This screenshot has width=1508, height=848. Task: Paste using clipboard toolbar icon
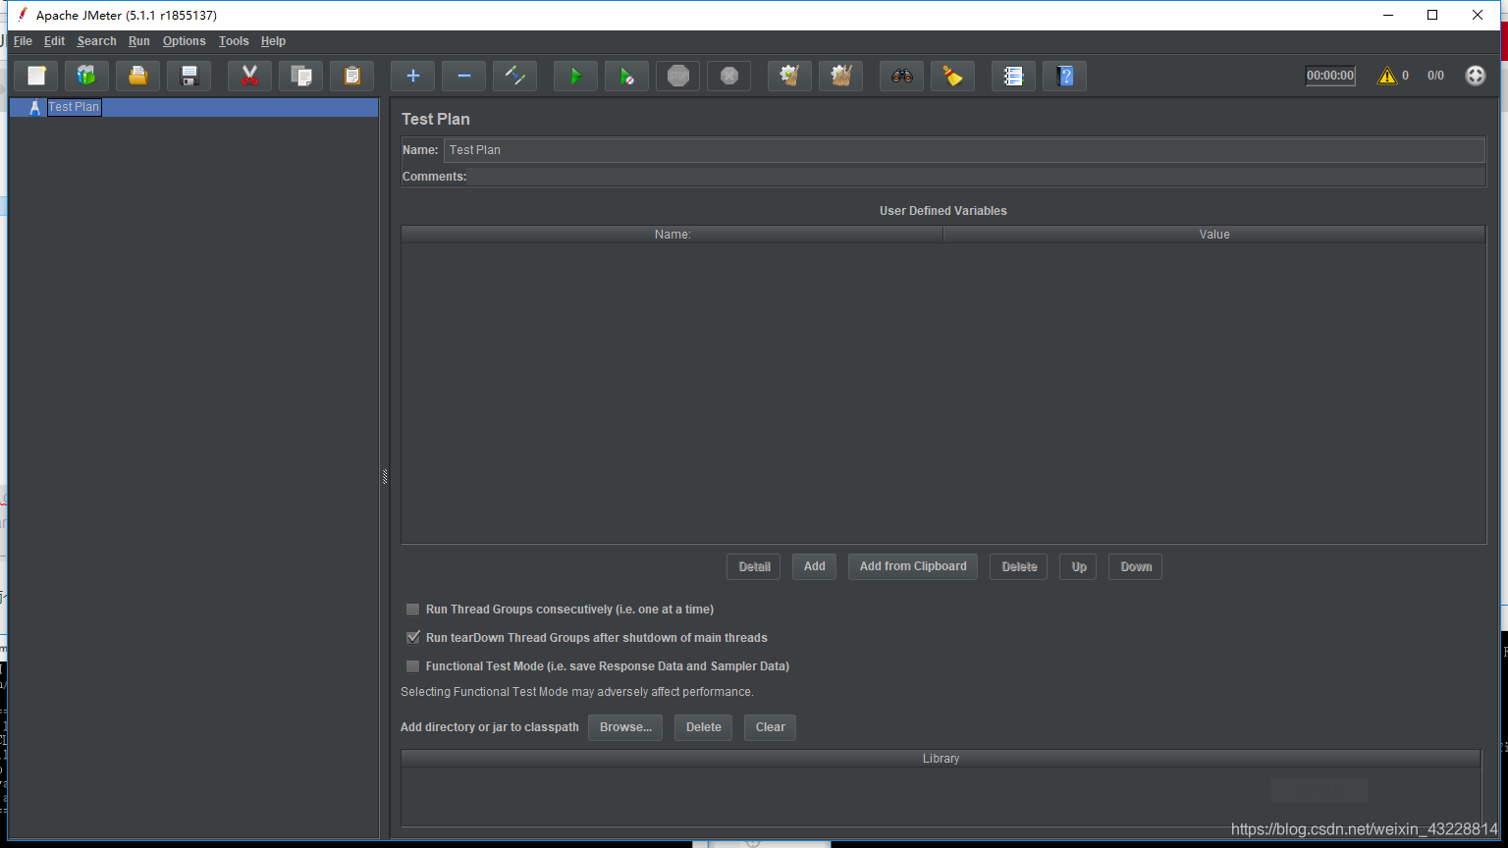coord(352,76)
